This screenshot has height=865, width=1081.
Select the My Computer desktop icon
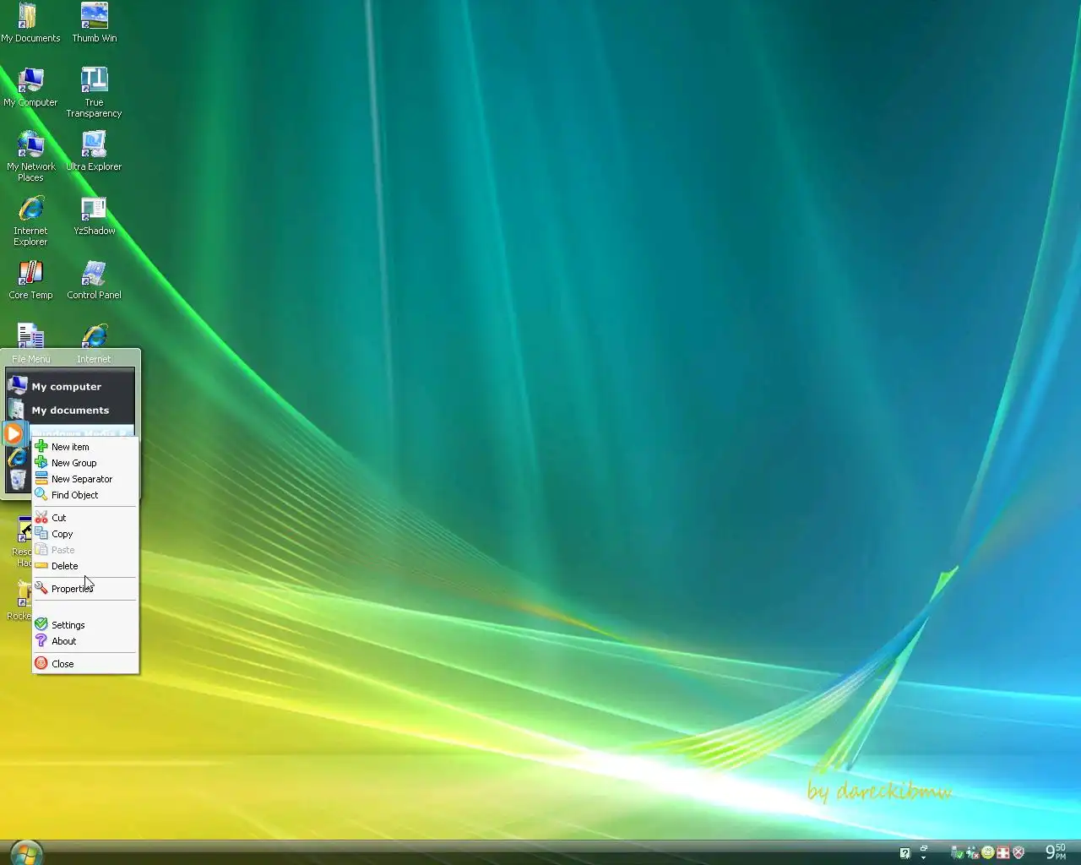coord(30,87)
